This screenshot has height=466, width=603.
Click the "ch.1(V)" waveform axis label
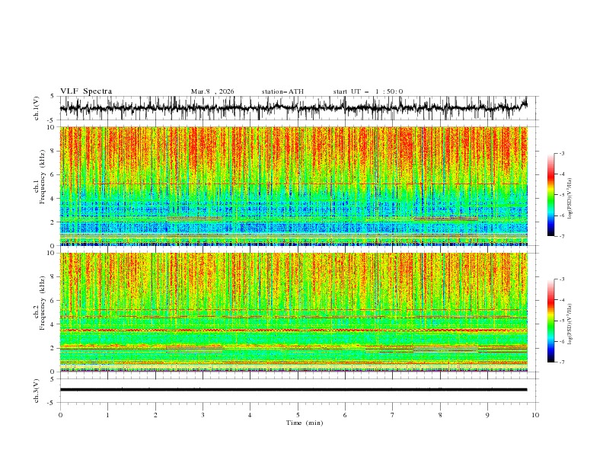coord(37,108)
